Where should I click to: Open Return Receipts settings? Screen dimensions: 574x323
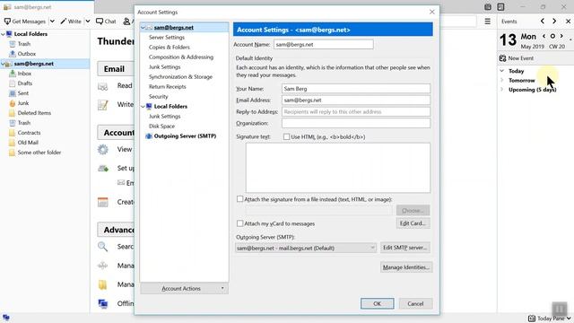click(x=168, y=87)
